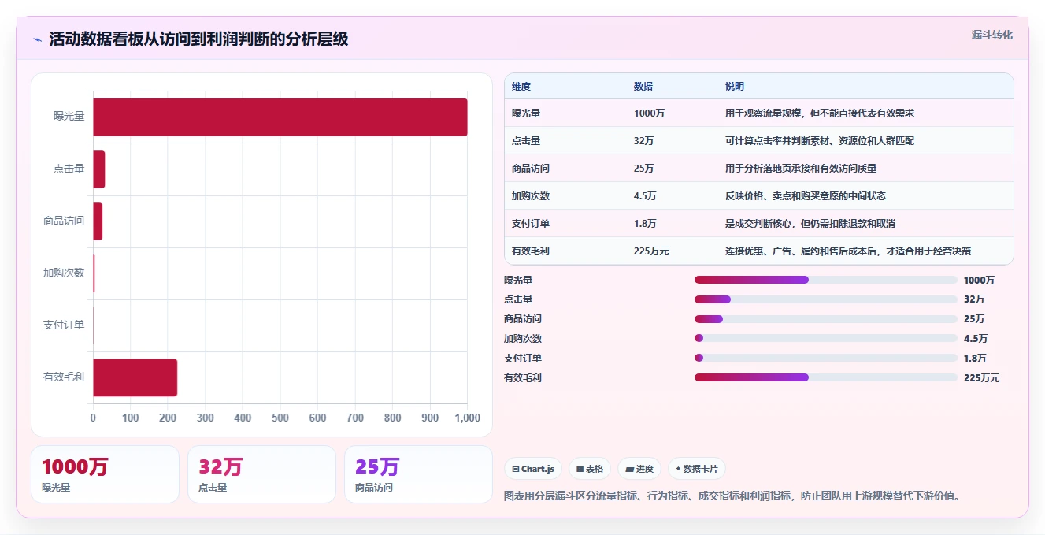Select the 进度 chip
The image size is (1045, 535).
639,469
